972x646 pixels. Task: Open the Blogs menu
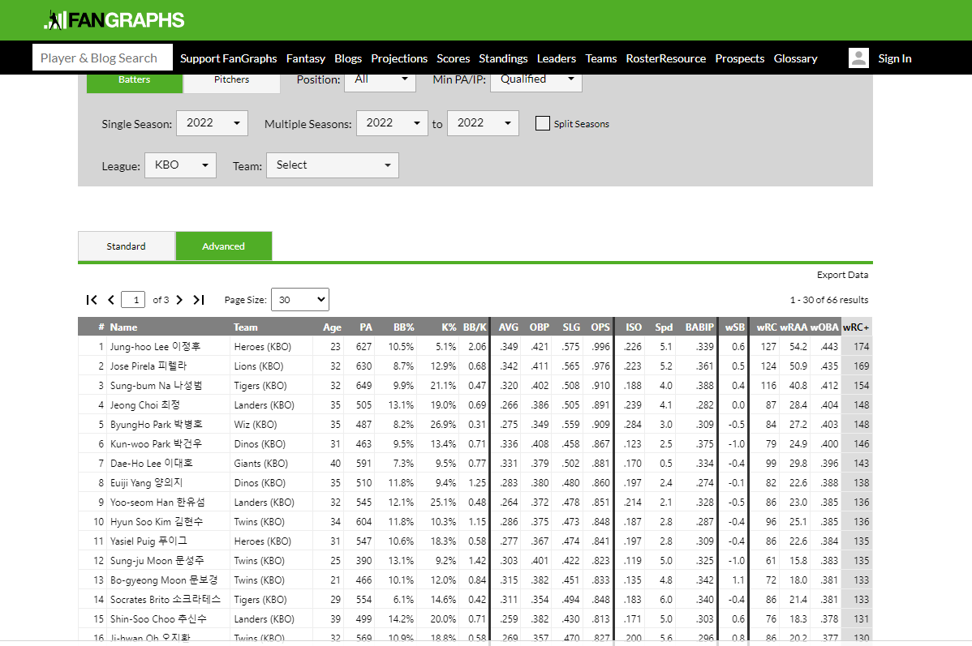tap(348, 58)
